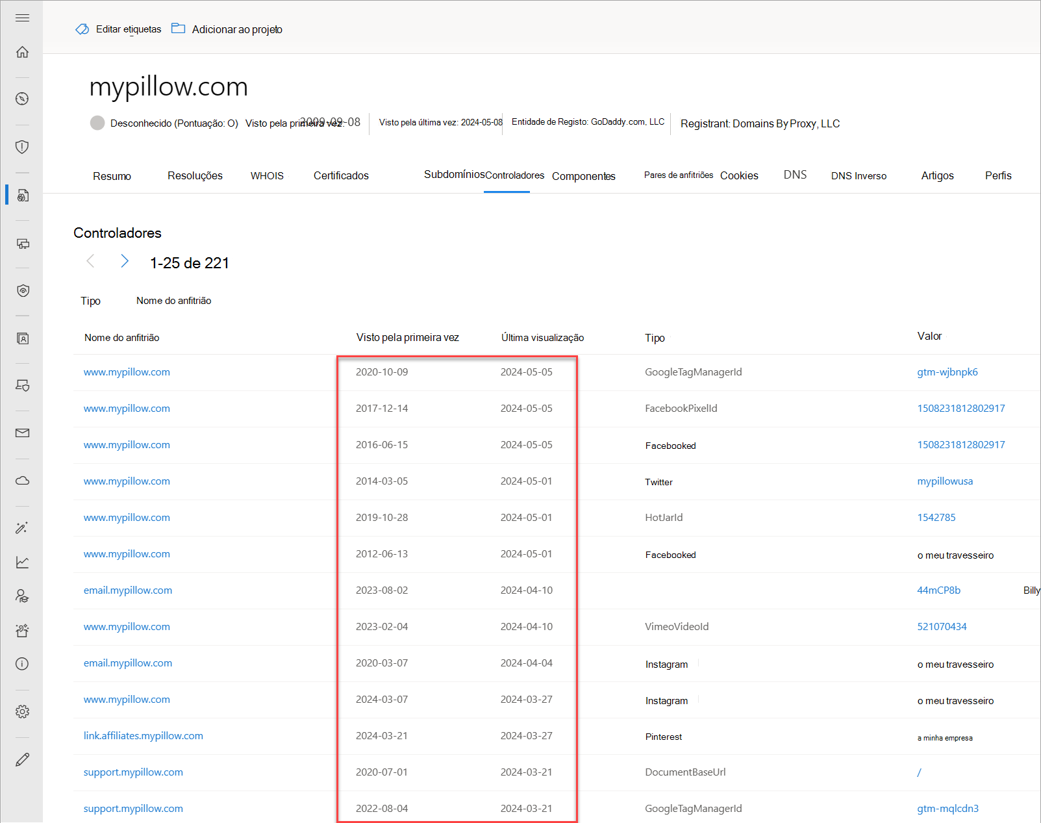Select first-seen date 2020-10-09

(382, 372)
